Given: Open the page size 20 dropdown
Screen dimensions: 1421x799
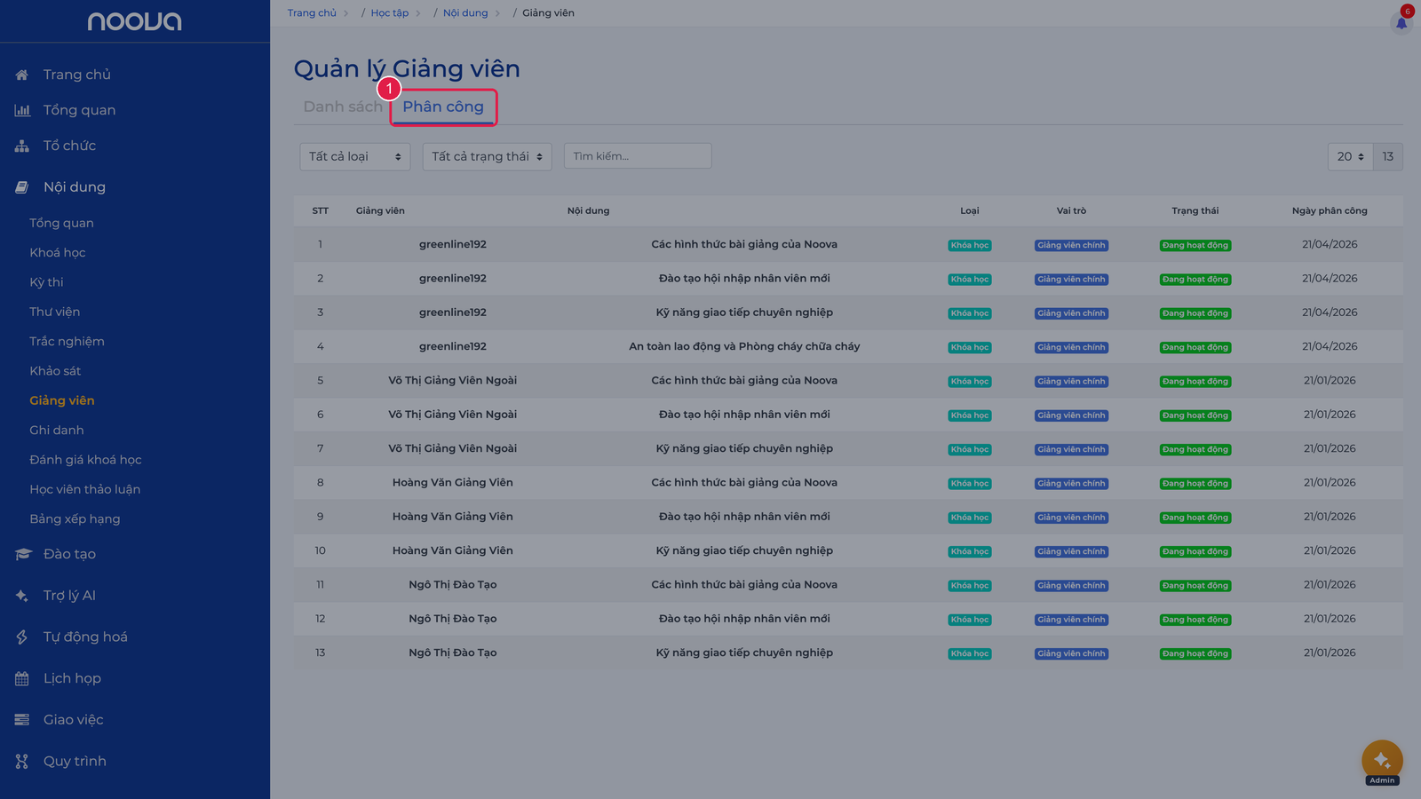Looking at the screenshot, I should pos(1350,156).
